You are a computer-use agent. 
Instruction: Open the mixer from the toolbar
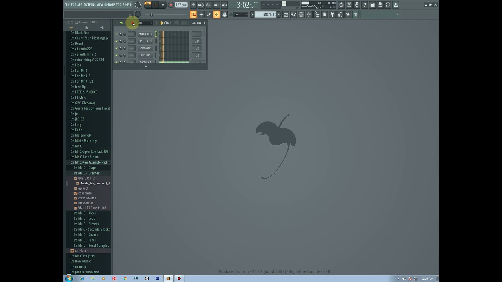(309, 14)
